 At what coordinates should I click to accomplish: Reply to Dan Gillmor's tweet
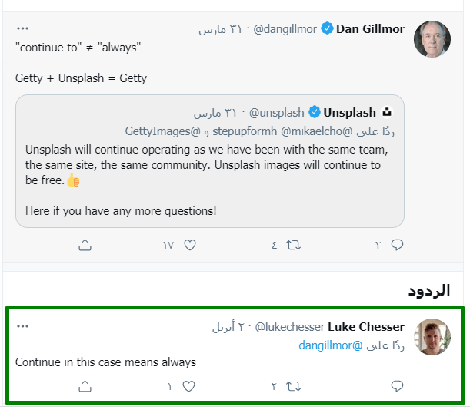tap(398, 245)
